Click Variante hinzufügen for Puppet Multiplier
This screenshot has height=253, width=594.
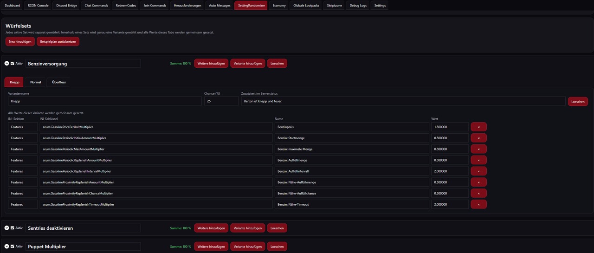click(x=248, y=247)
